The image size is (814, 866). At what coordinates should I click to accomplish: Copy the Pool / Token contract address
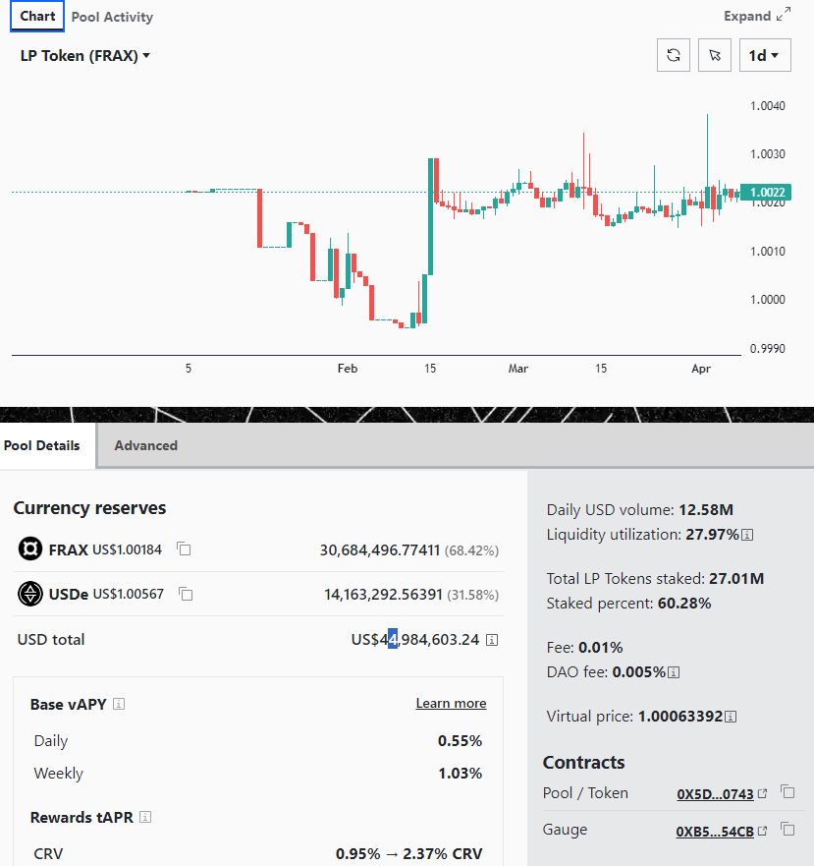[x=787, y=792]
